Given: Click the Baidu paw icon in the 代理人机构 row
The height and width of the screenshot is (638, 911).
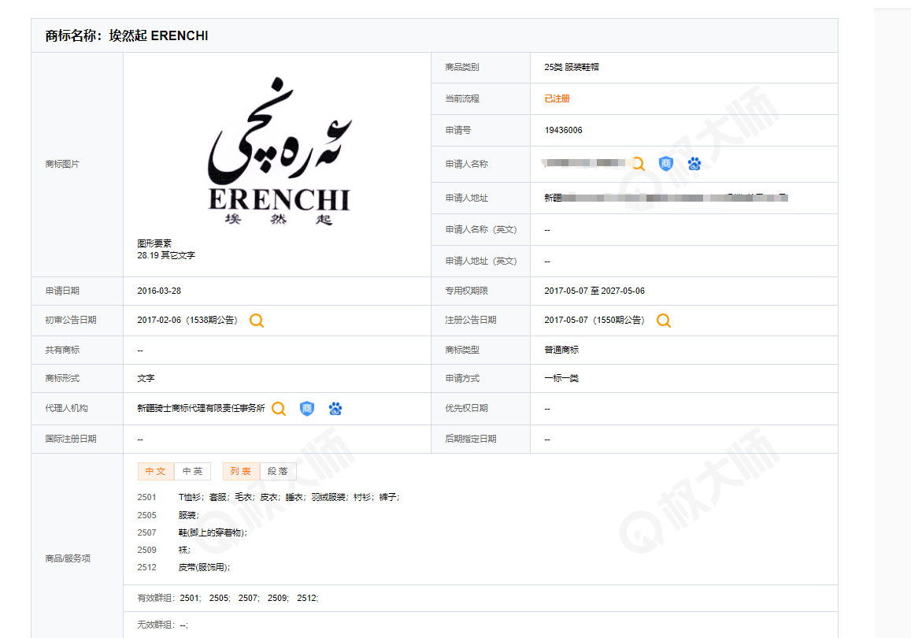Looking at the screenshot, I should [335, 409].
